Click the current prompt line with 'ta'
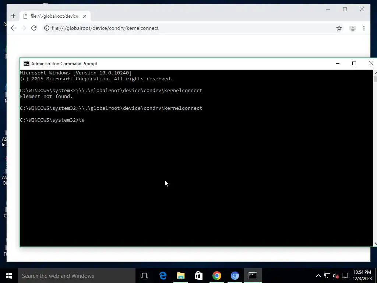Screen dimensions: 377x283 pyautogui.click(x=52, y=120)
